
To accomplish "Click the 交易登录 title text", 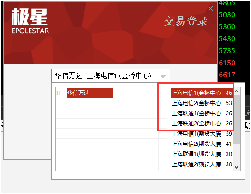I will coord(186,21).
